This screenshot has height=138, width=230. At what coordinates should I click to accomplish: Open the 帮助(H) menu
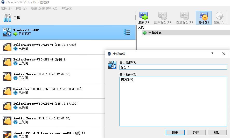pos(67,9)
